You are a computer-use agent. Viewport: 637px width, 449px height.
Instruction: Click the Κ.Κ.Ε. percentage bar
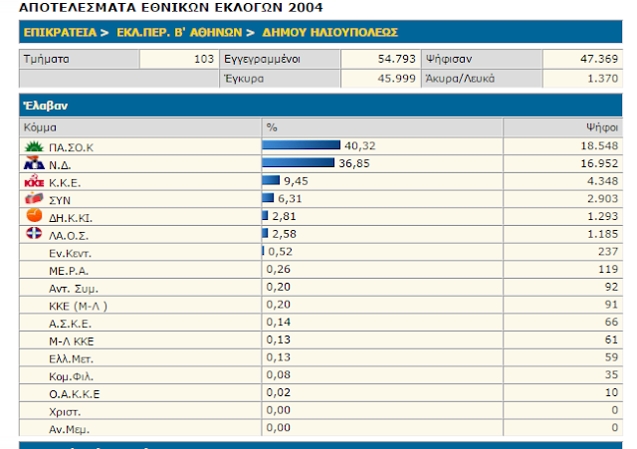(x=271, y=180)
